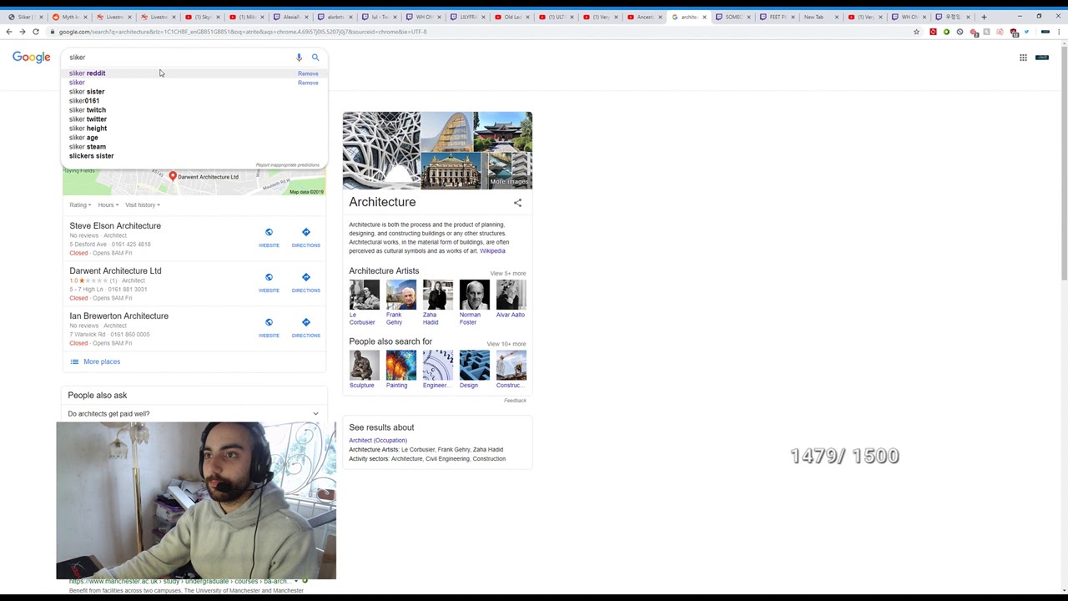Viewport: 1068px width, 601px height.
Task: Click the red map pin for Darwent Architecture
Action: [x=173, y=176]
